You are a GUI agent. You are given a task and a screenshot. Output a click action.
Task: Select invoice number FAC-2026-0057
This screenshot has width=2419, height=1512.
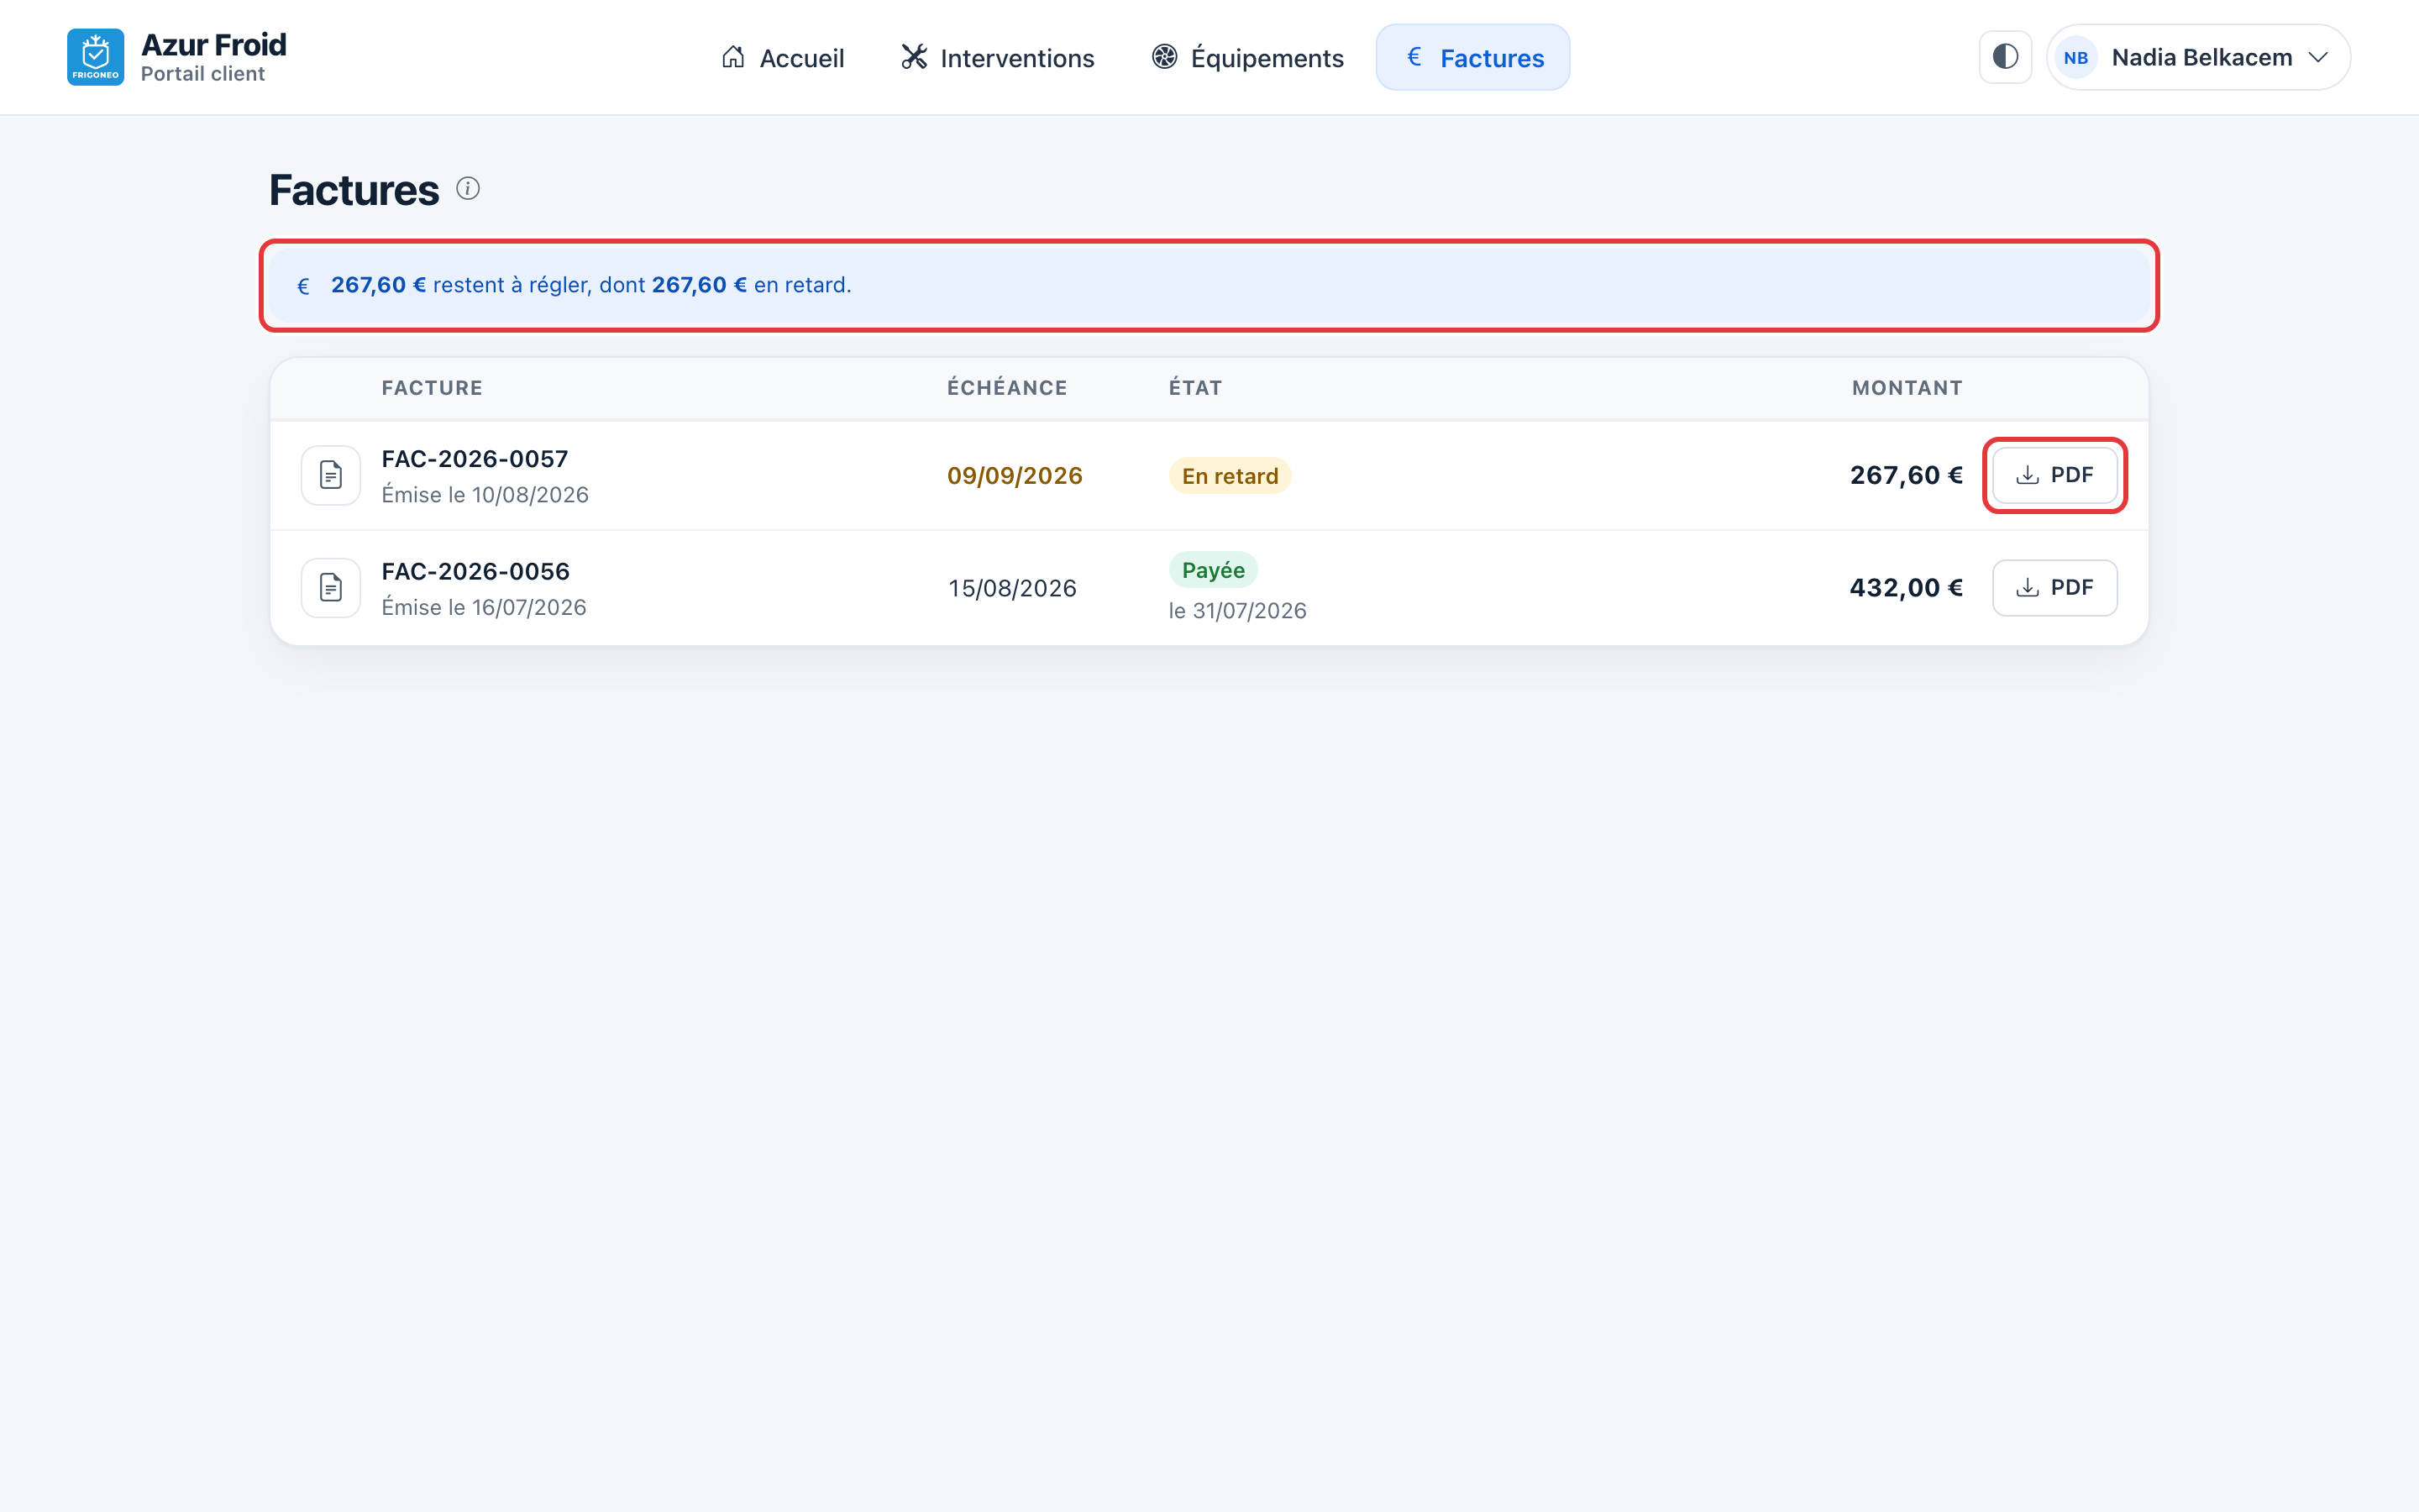[x=475, y=459]
